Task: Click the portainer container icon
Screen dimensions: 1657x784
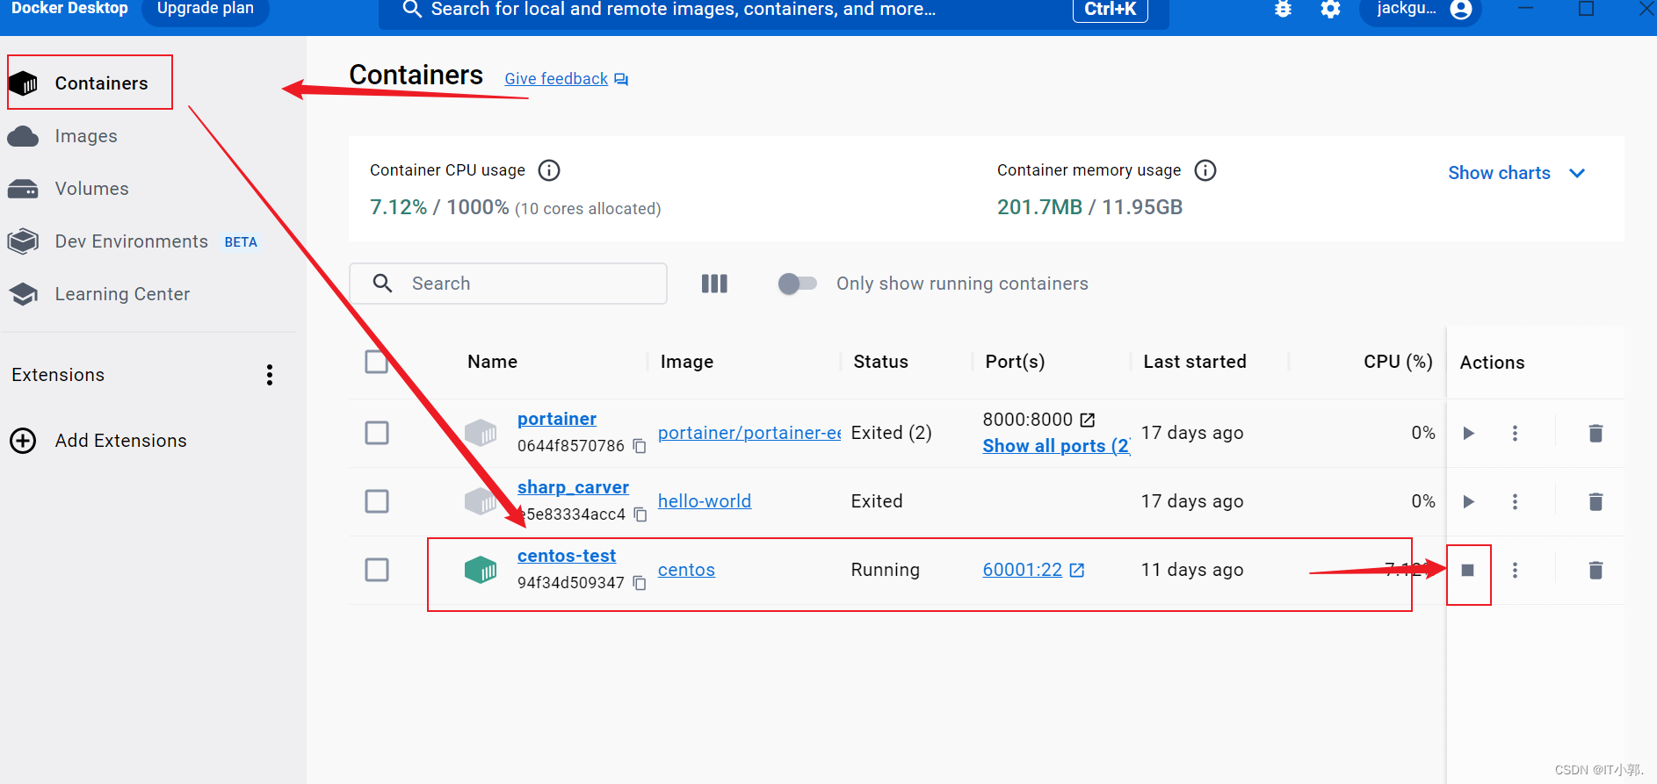Action: (481, 433)
